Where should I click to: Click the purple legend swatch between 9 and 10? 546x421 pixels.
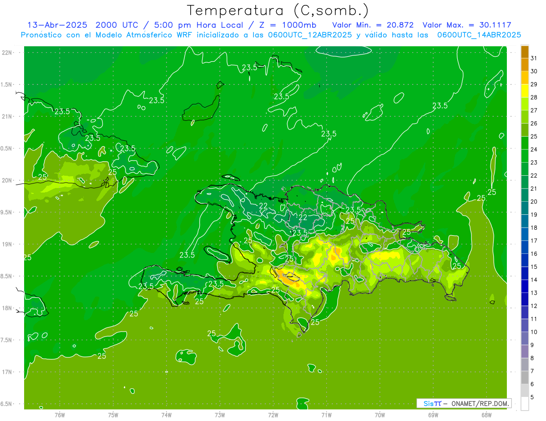point(525,339)
